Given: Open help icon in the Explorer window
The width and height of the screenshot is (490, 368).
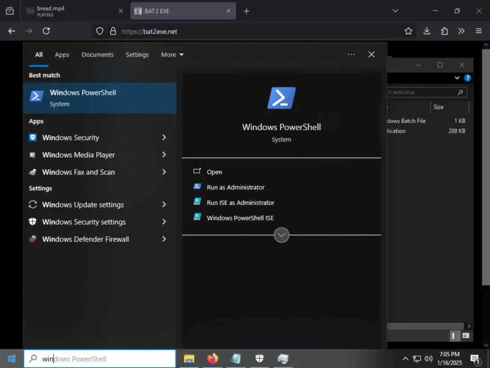Looking at the screenshot, I should (x=468, y=78).
